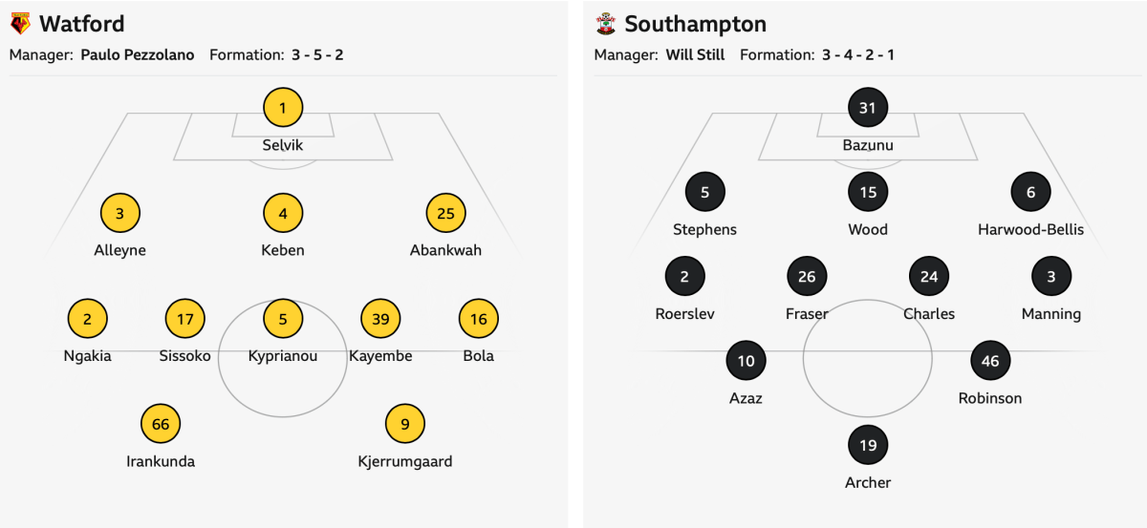1147x528 pixels.
Task: Select Southampton goalkeeper Bazunu number 31 badge
Action: 868,108
